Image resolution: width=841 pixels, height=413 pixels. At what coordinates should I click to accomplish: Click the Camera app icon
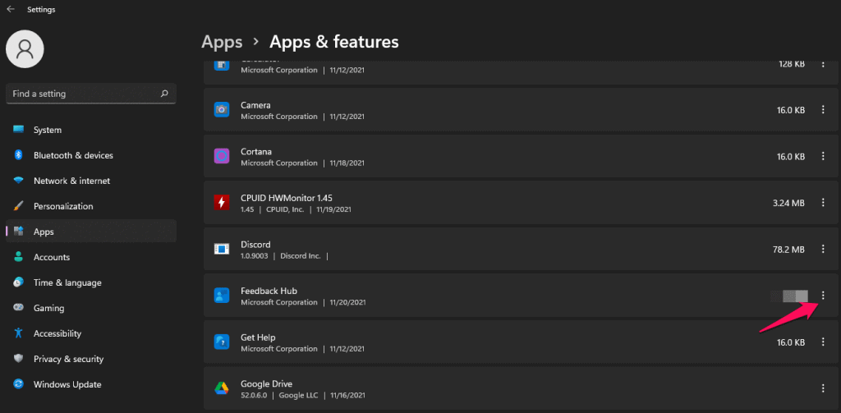coord(221,109)
